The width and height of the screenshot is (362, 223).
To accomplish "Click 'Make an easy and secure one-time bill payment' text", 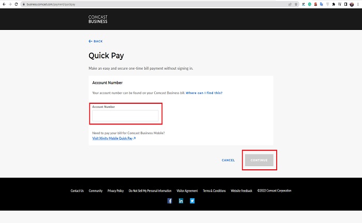I will [141, 68].
